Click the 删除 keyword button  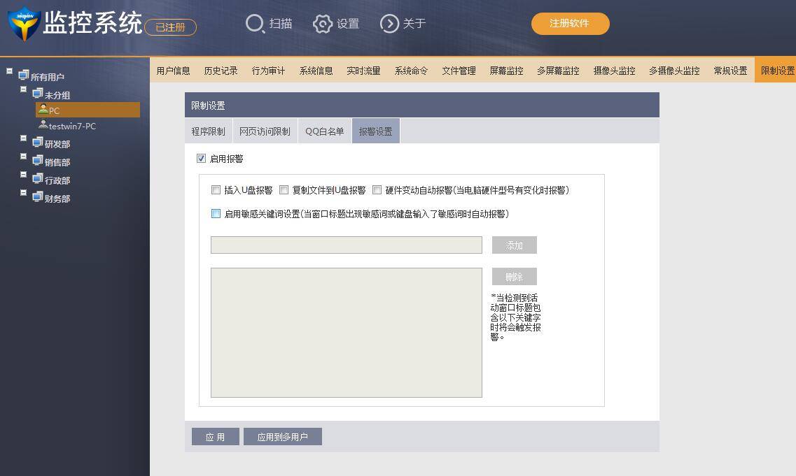(515, 277)
